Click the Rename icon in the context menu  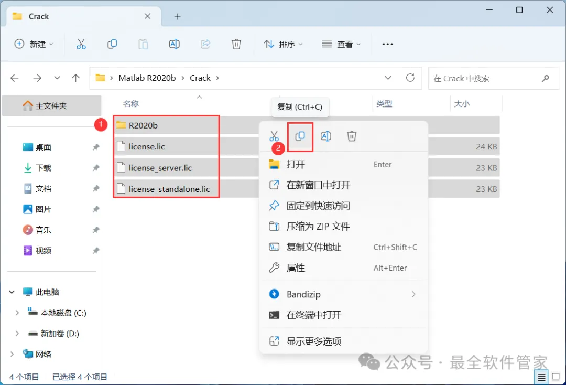pos(325,136)
